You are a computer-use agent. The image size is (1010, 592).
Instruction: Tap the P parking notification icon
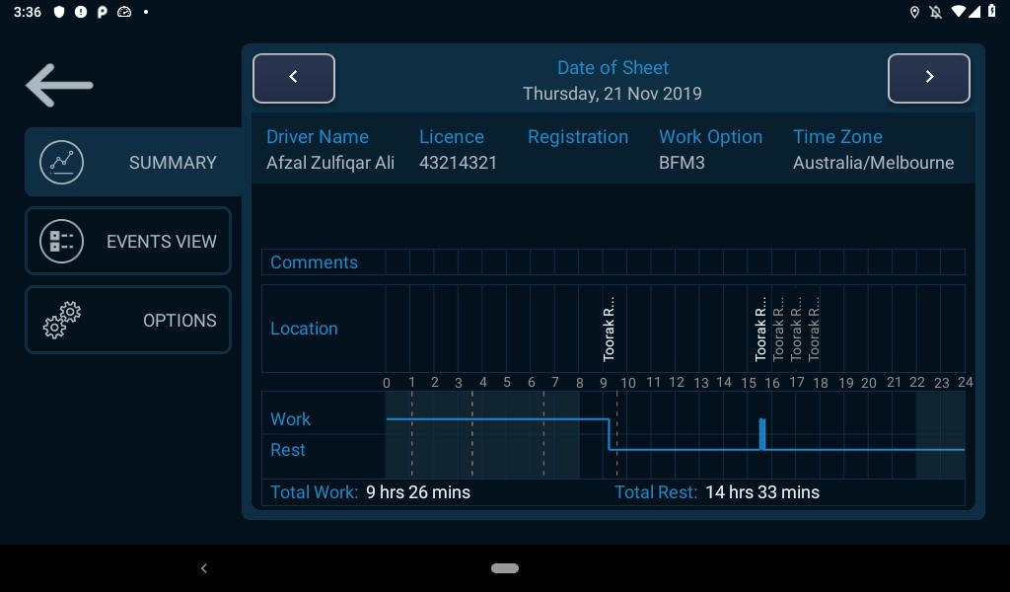tap(102, 12)
